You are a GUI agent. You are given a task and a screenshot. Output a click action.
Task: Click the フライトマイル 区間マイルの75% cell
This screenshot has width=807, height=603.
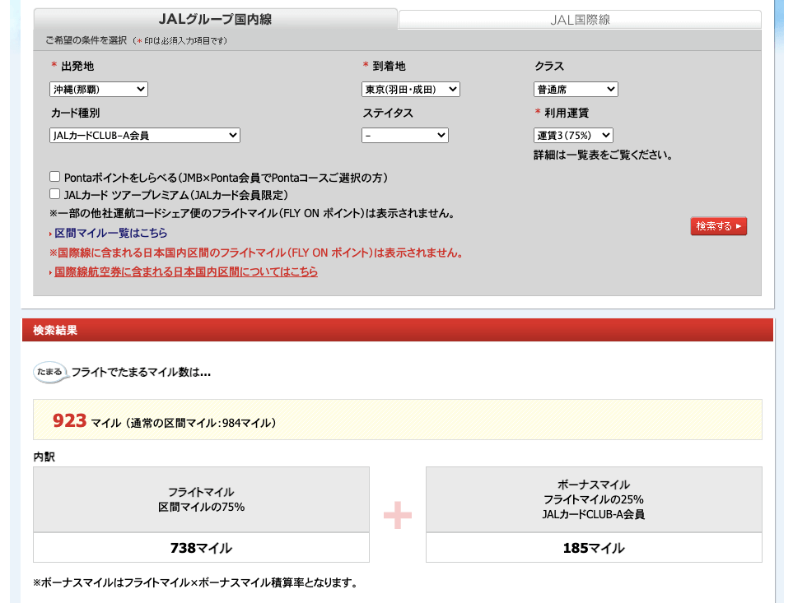click(x=201, y=499)
